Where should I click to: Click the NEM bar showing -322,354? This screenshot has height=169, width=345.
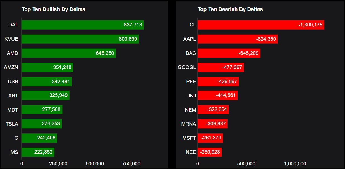213,110
